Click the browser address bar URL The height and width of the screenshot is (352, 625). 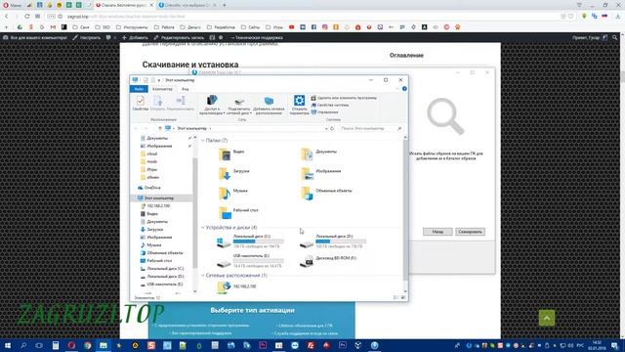click(126, 17)
